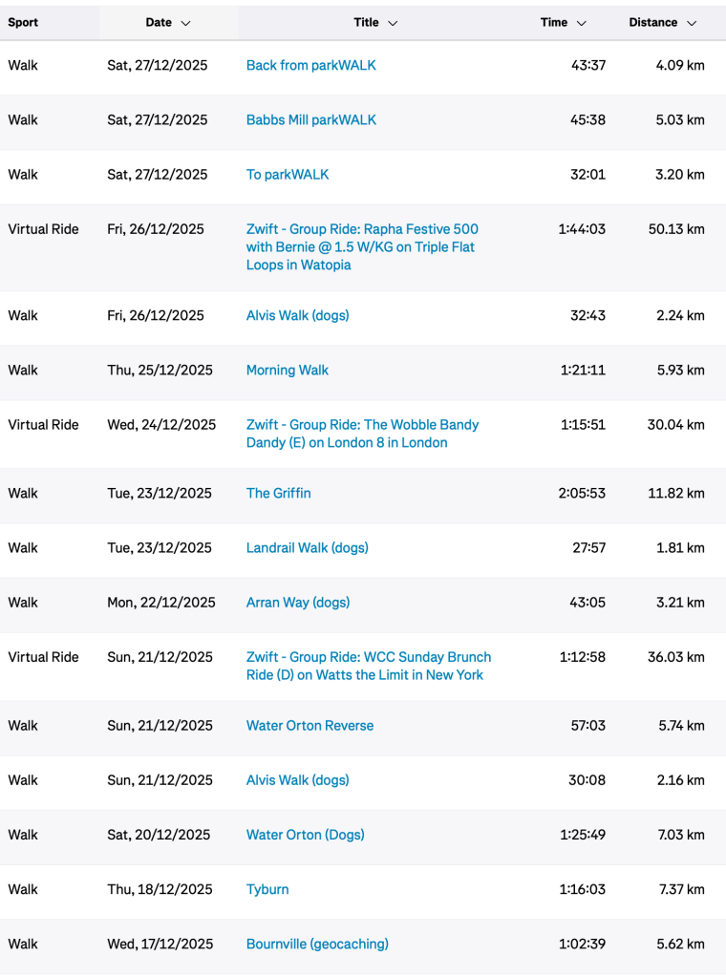
Task: Open Babbs Mill parkWALK activity
Action: [310, 120]
